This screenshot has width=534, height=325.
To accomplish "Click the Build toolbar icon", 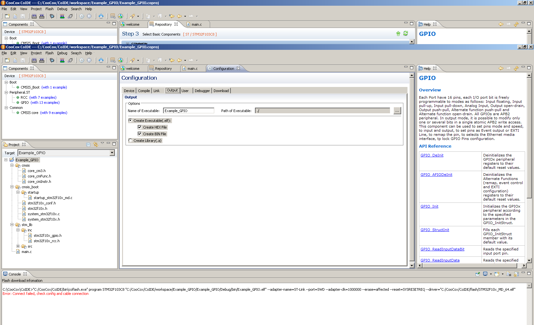I will pos(34,60).
